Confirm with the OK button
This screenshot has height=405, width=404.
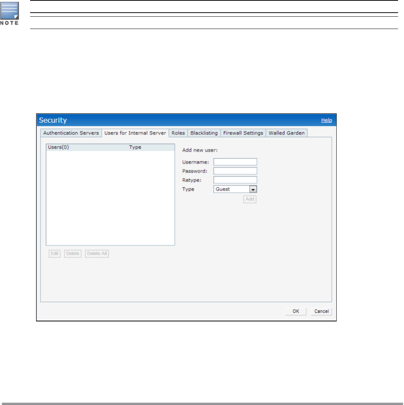pos(296,311)
